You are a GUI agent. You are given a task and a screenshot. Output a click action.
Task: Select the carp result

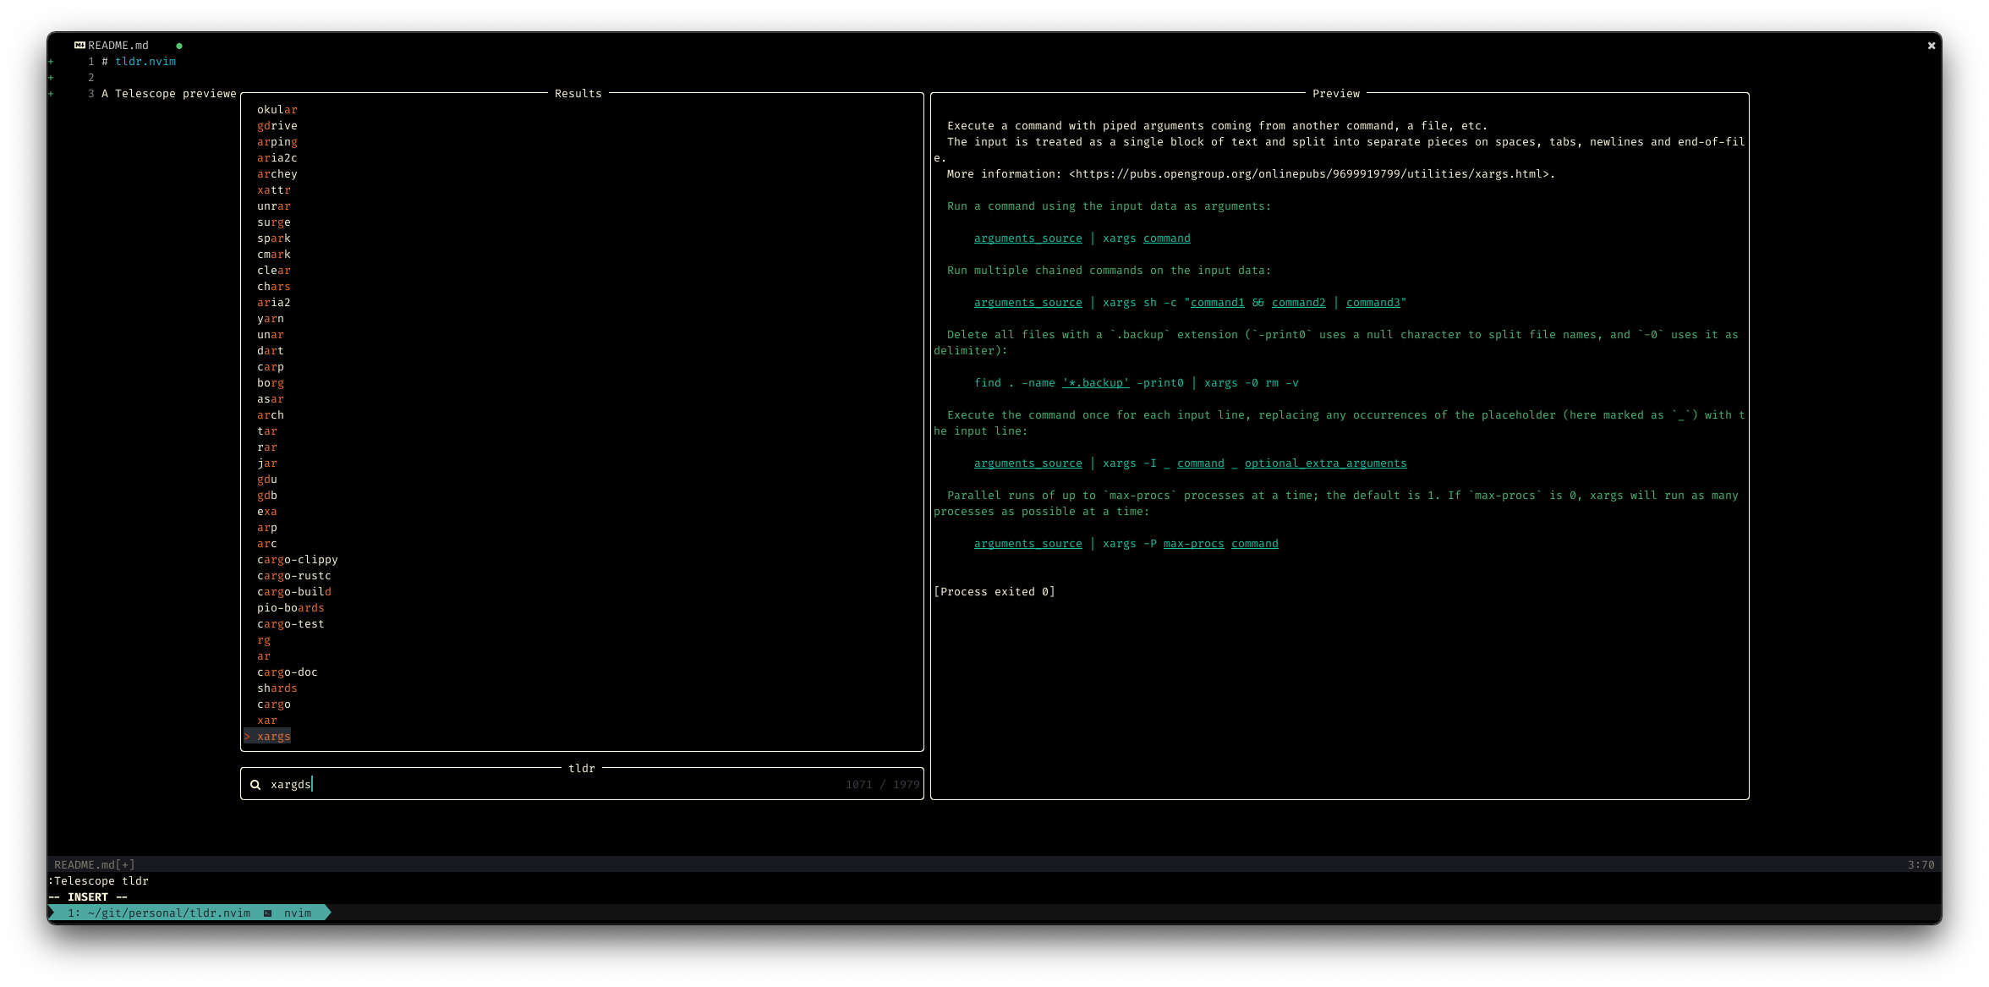pyautogui.click(x=271, y=367)
